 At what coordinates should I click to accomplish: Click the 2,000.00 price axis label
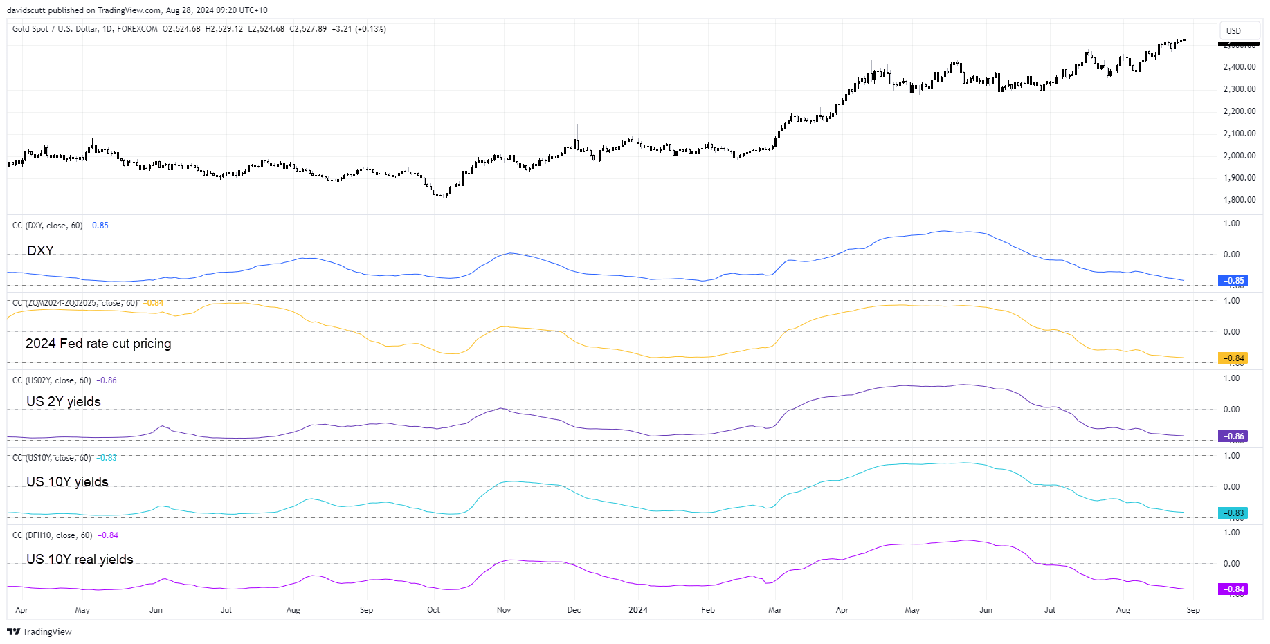[x=1240, y=156]
